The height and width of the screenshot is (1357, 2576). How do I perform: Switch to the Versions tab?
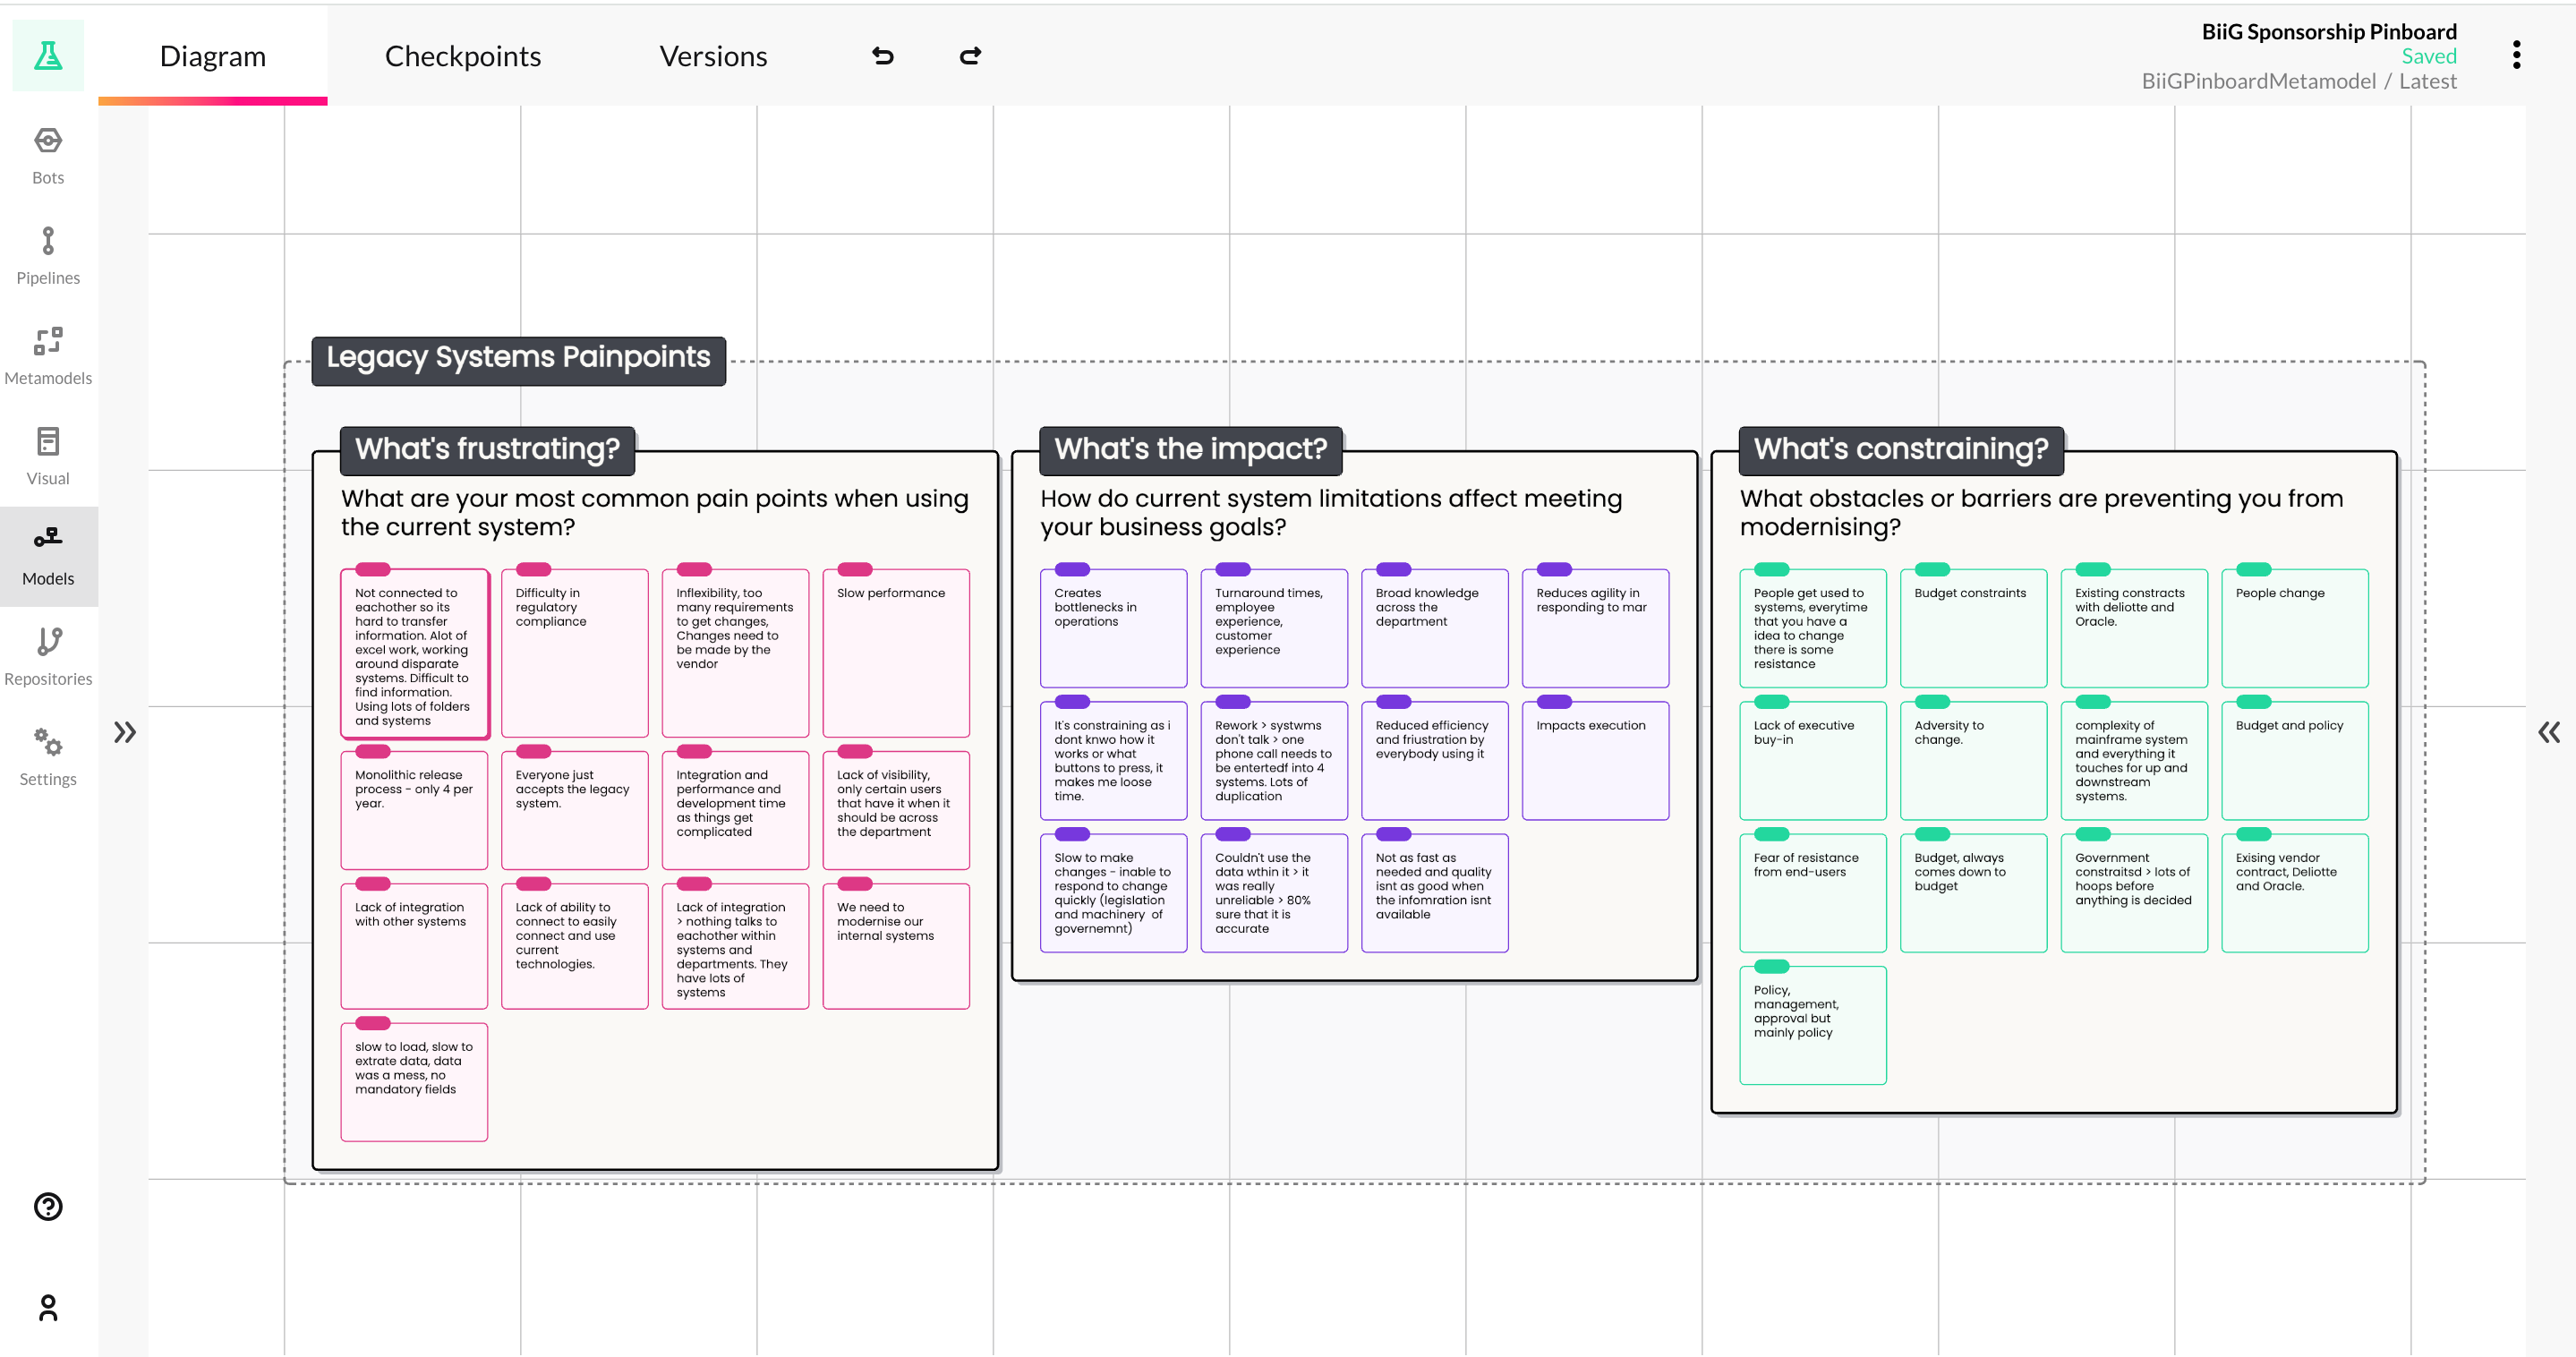point(713,56)
